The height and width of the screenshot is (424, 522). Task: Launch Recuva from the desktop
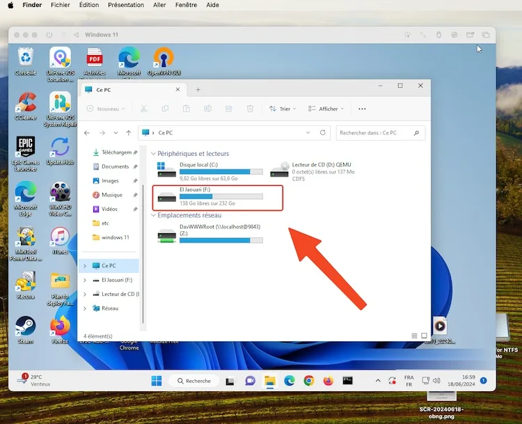(26, 285)
